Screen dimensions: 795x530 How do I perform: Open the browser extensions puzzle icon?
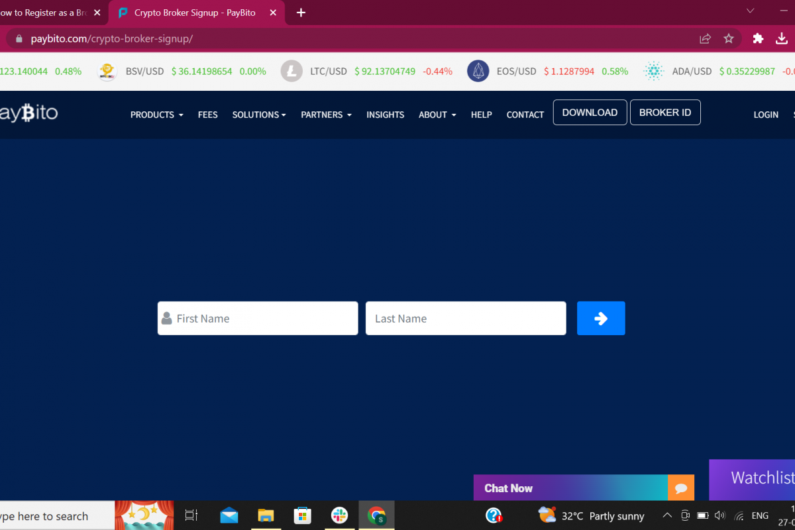click(x=759, y=38)
